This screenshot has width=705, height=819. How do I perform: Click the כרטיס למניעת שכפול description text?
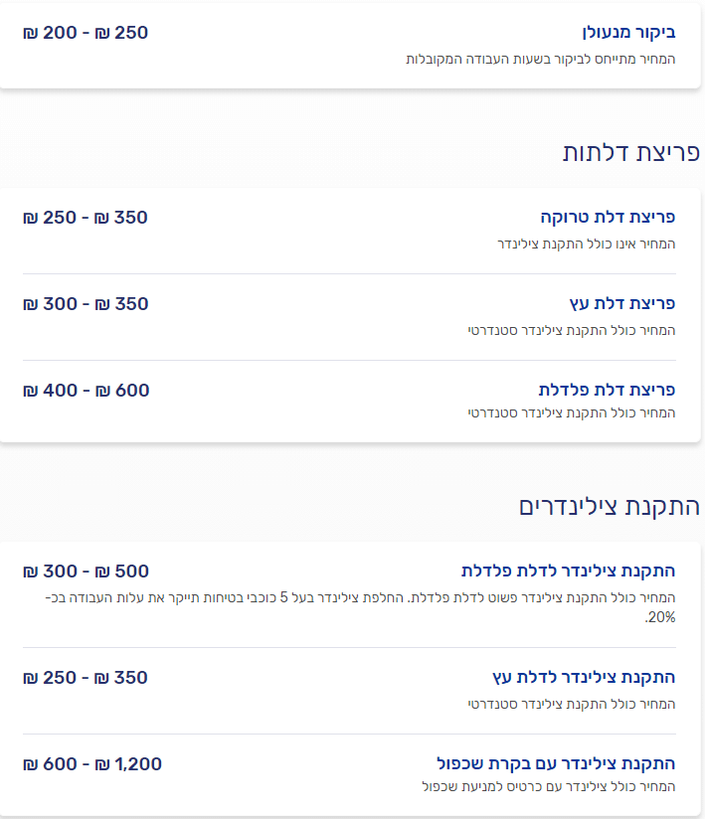tap(549, 786)
